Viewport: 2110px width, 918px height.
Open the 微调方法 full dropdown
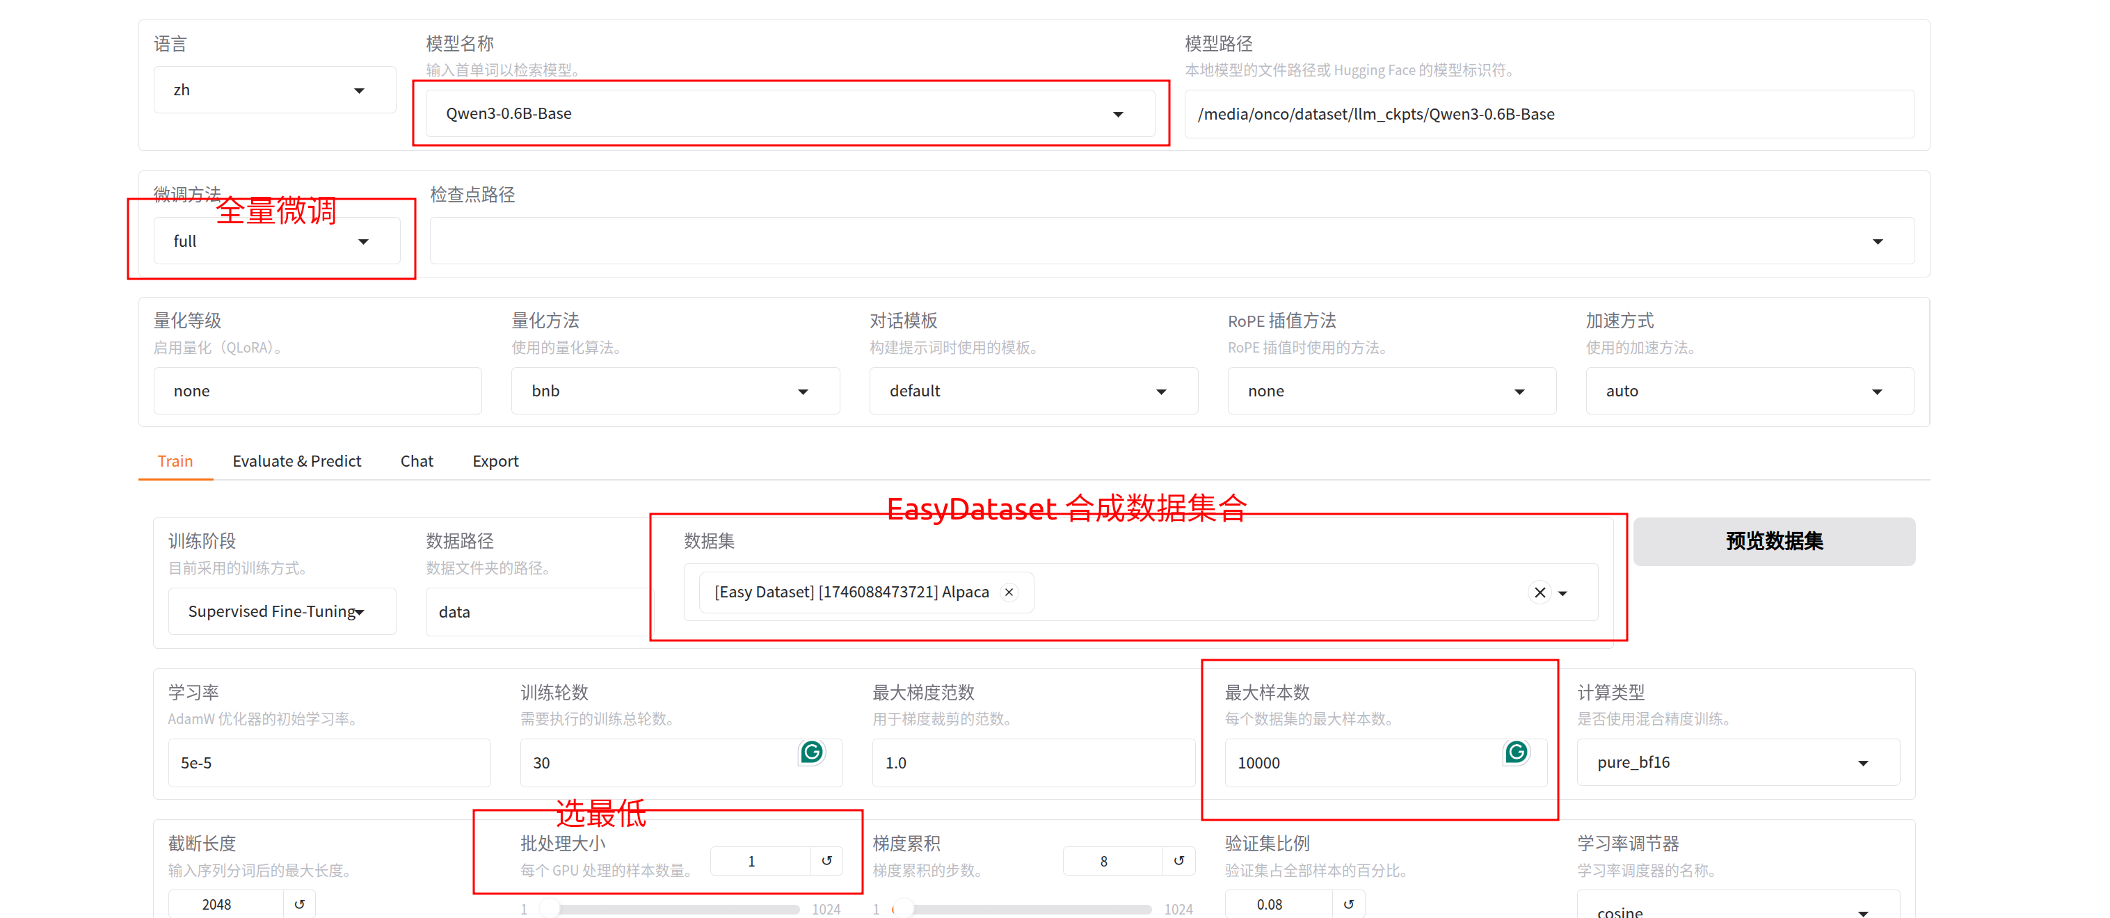[x=277, y=241]
